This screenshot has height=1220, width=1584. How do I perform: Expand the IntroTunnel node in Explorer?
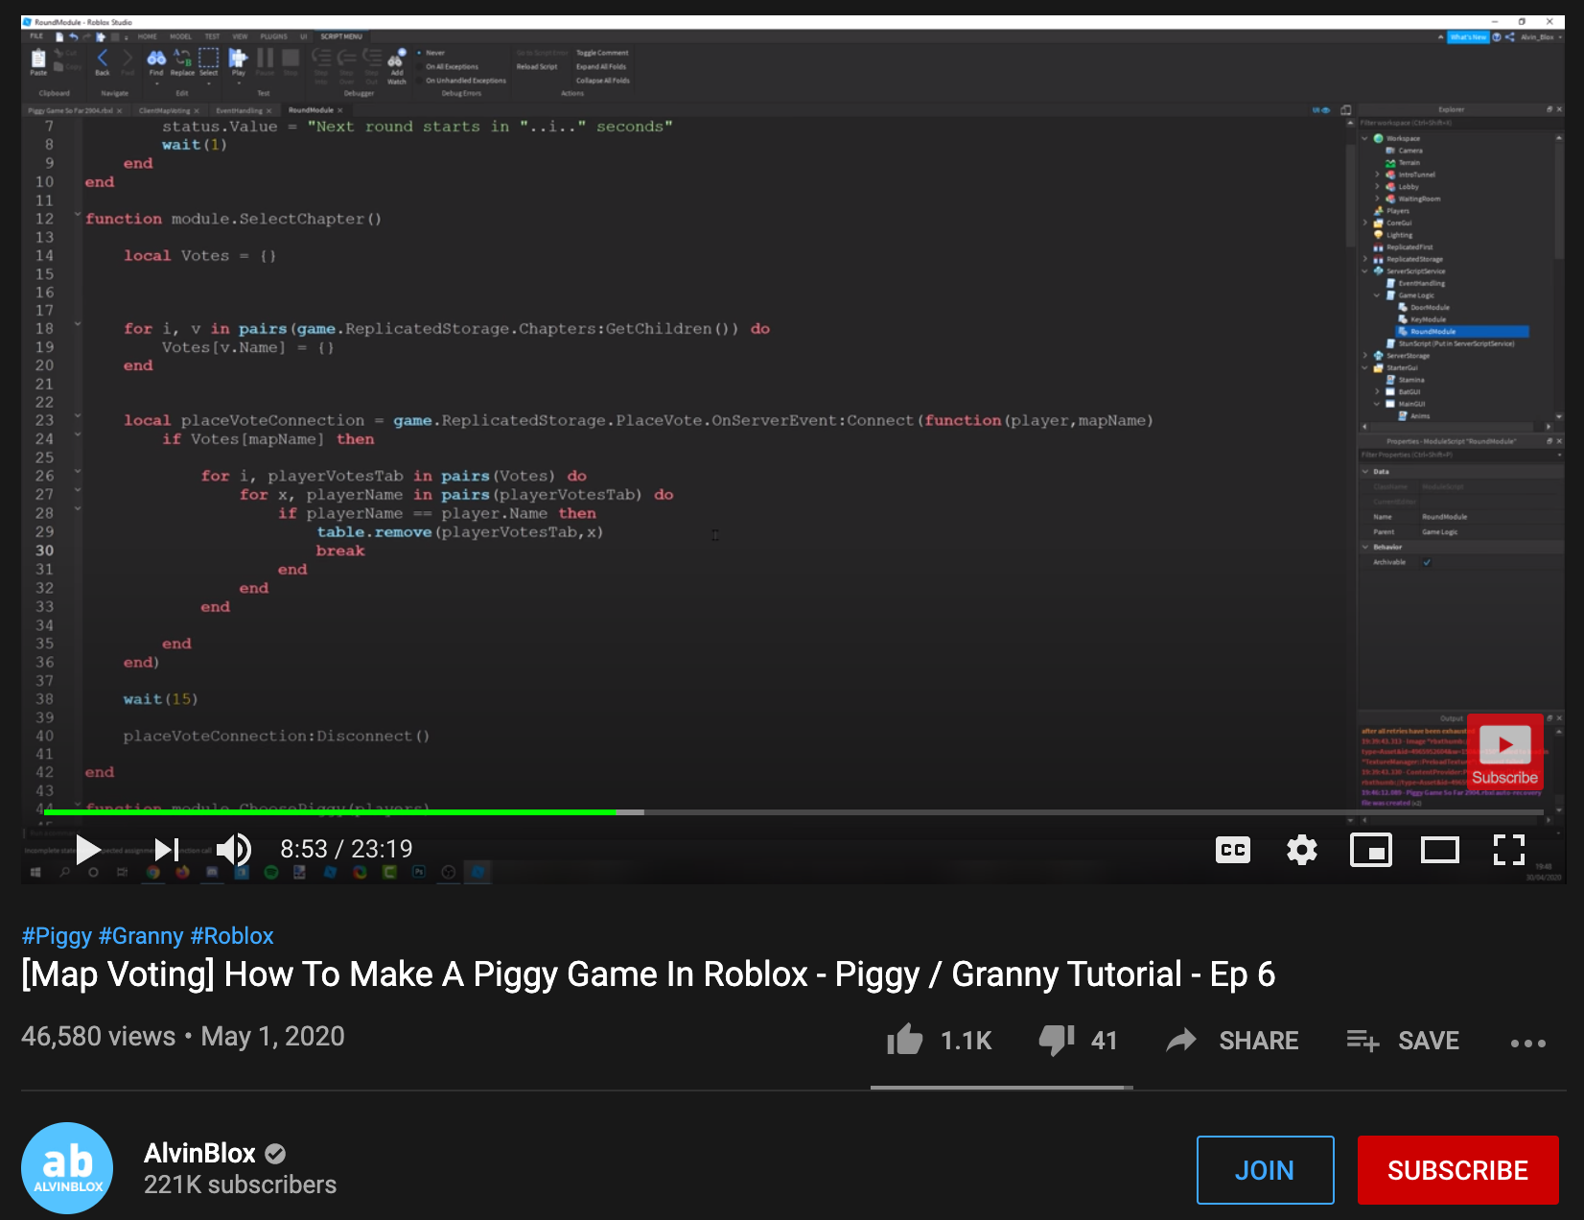click(x=1378, y=175)
